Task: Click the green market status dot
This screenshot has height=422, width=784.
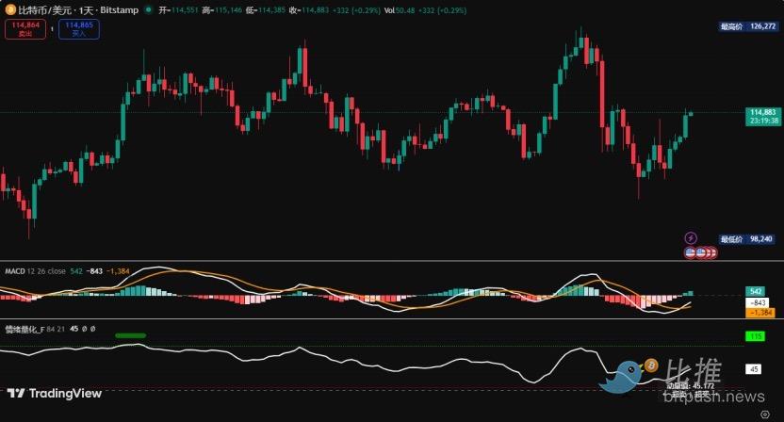Action: coord(148,9)
